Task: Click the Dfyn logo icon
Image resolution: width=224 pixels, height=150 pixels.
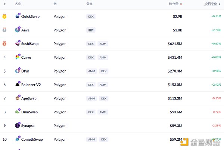Action: (18, 71)
